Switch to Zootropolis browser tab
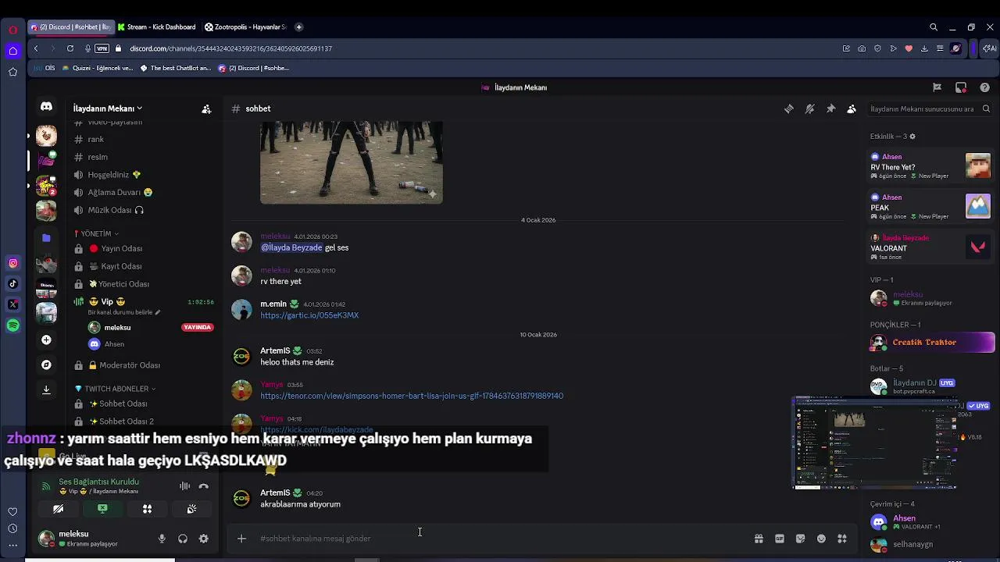This screenshot has width=1000, height=562. [x=246, y=27]
